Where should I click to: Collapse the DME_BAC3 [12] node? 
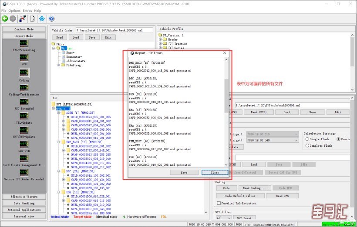point(58,142)
